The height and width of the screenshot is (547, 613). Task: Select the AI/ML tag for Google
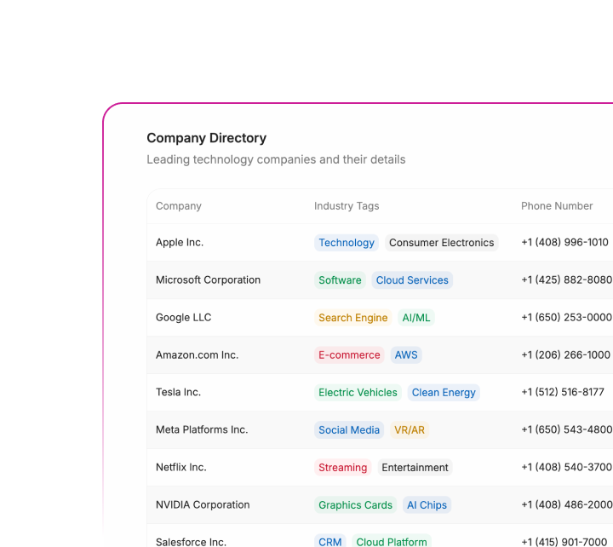tap(416, 318)
